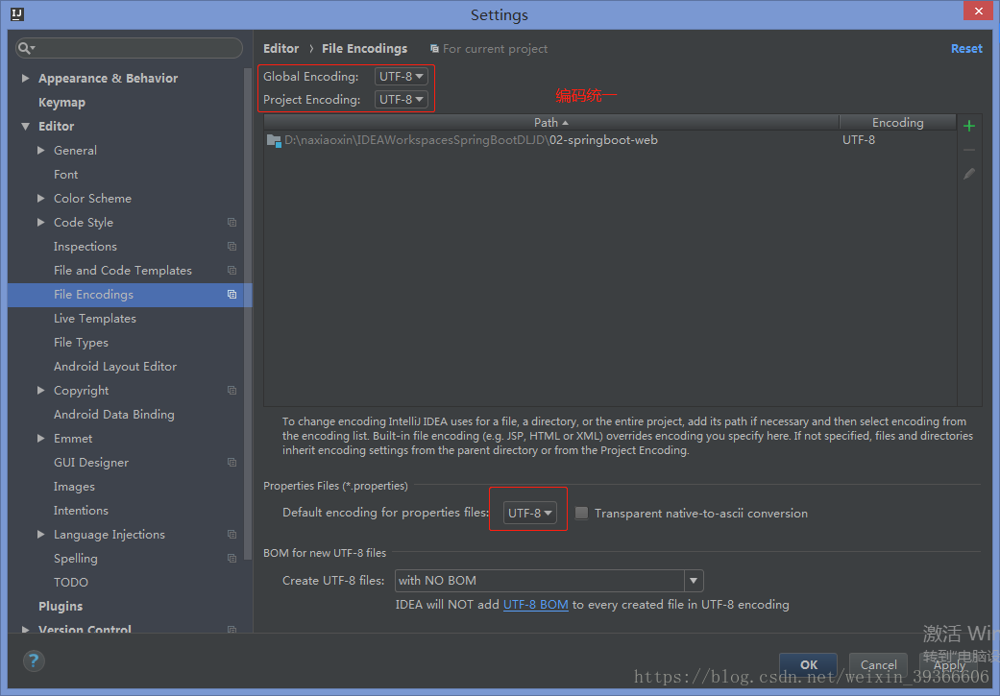Screen dimensions: 1000x696
Task: Open the Global Encoding dropdown
Action: click(x=402, y=77)
